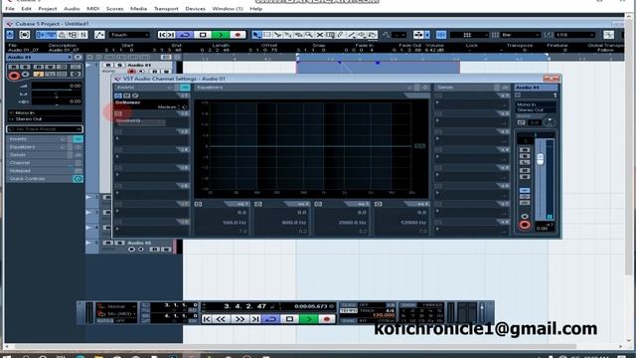This screenshot has height=358, width=636.
Task: Open the Help menu
Action: [x=256, y=9]
